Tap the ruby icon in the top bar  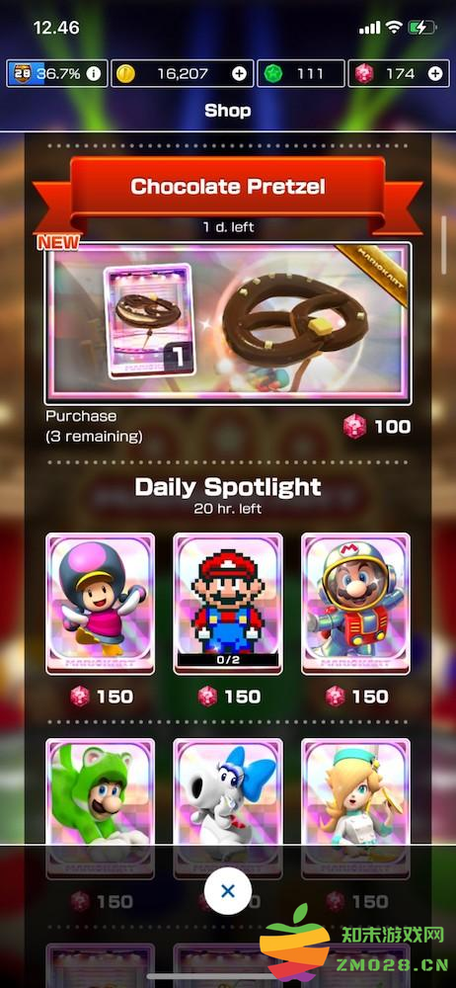(x=363, y=74)
